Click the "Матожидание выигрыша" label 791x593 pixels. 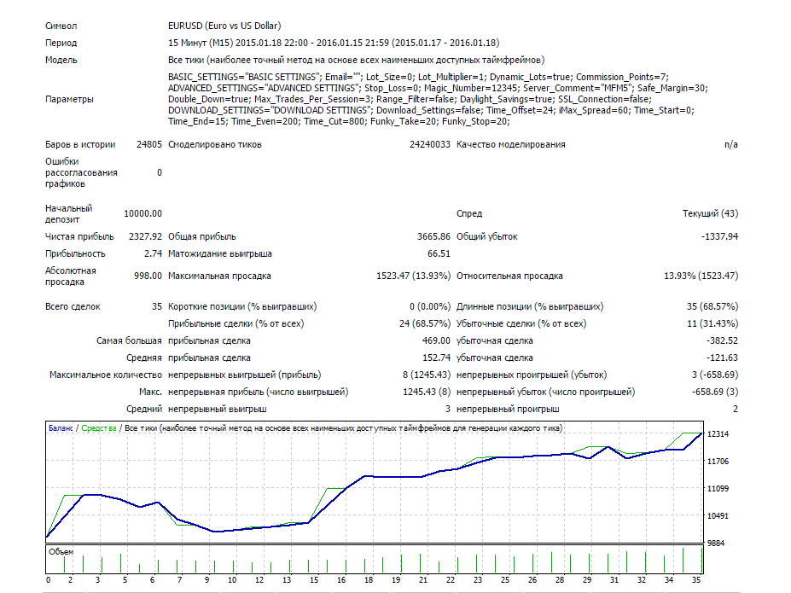pos(220,253)
